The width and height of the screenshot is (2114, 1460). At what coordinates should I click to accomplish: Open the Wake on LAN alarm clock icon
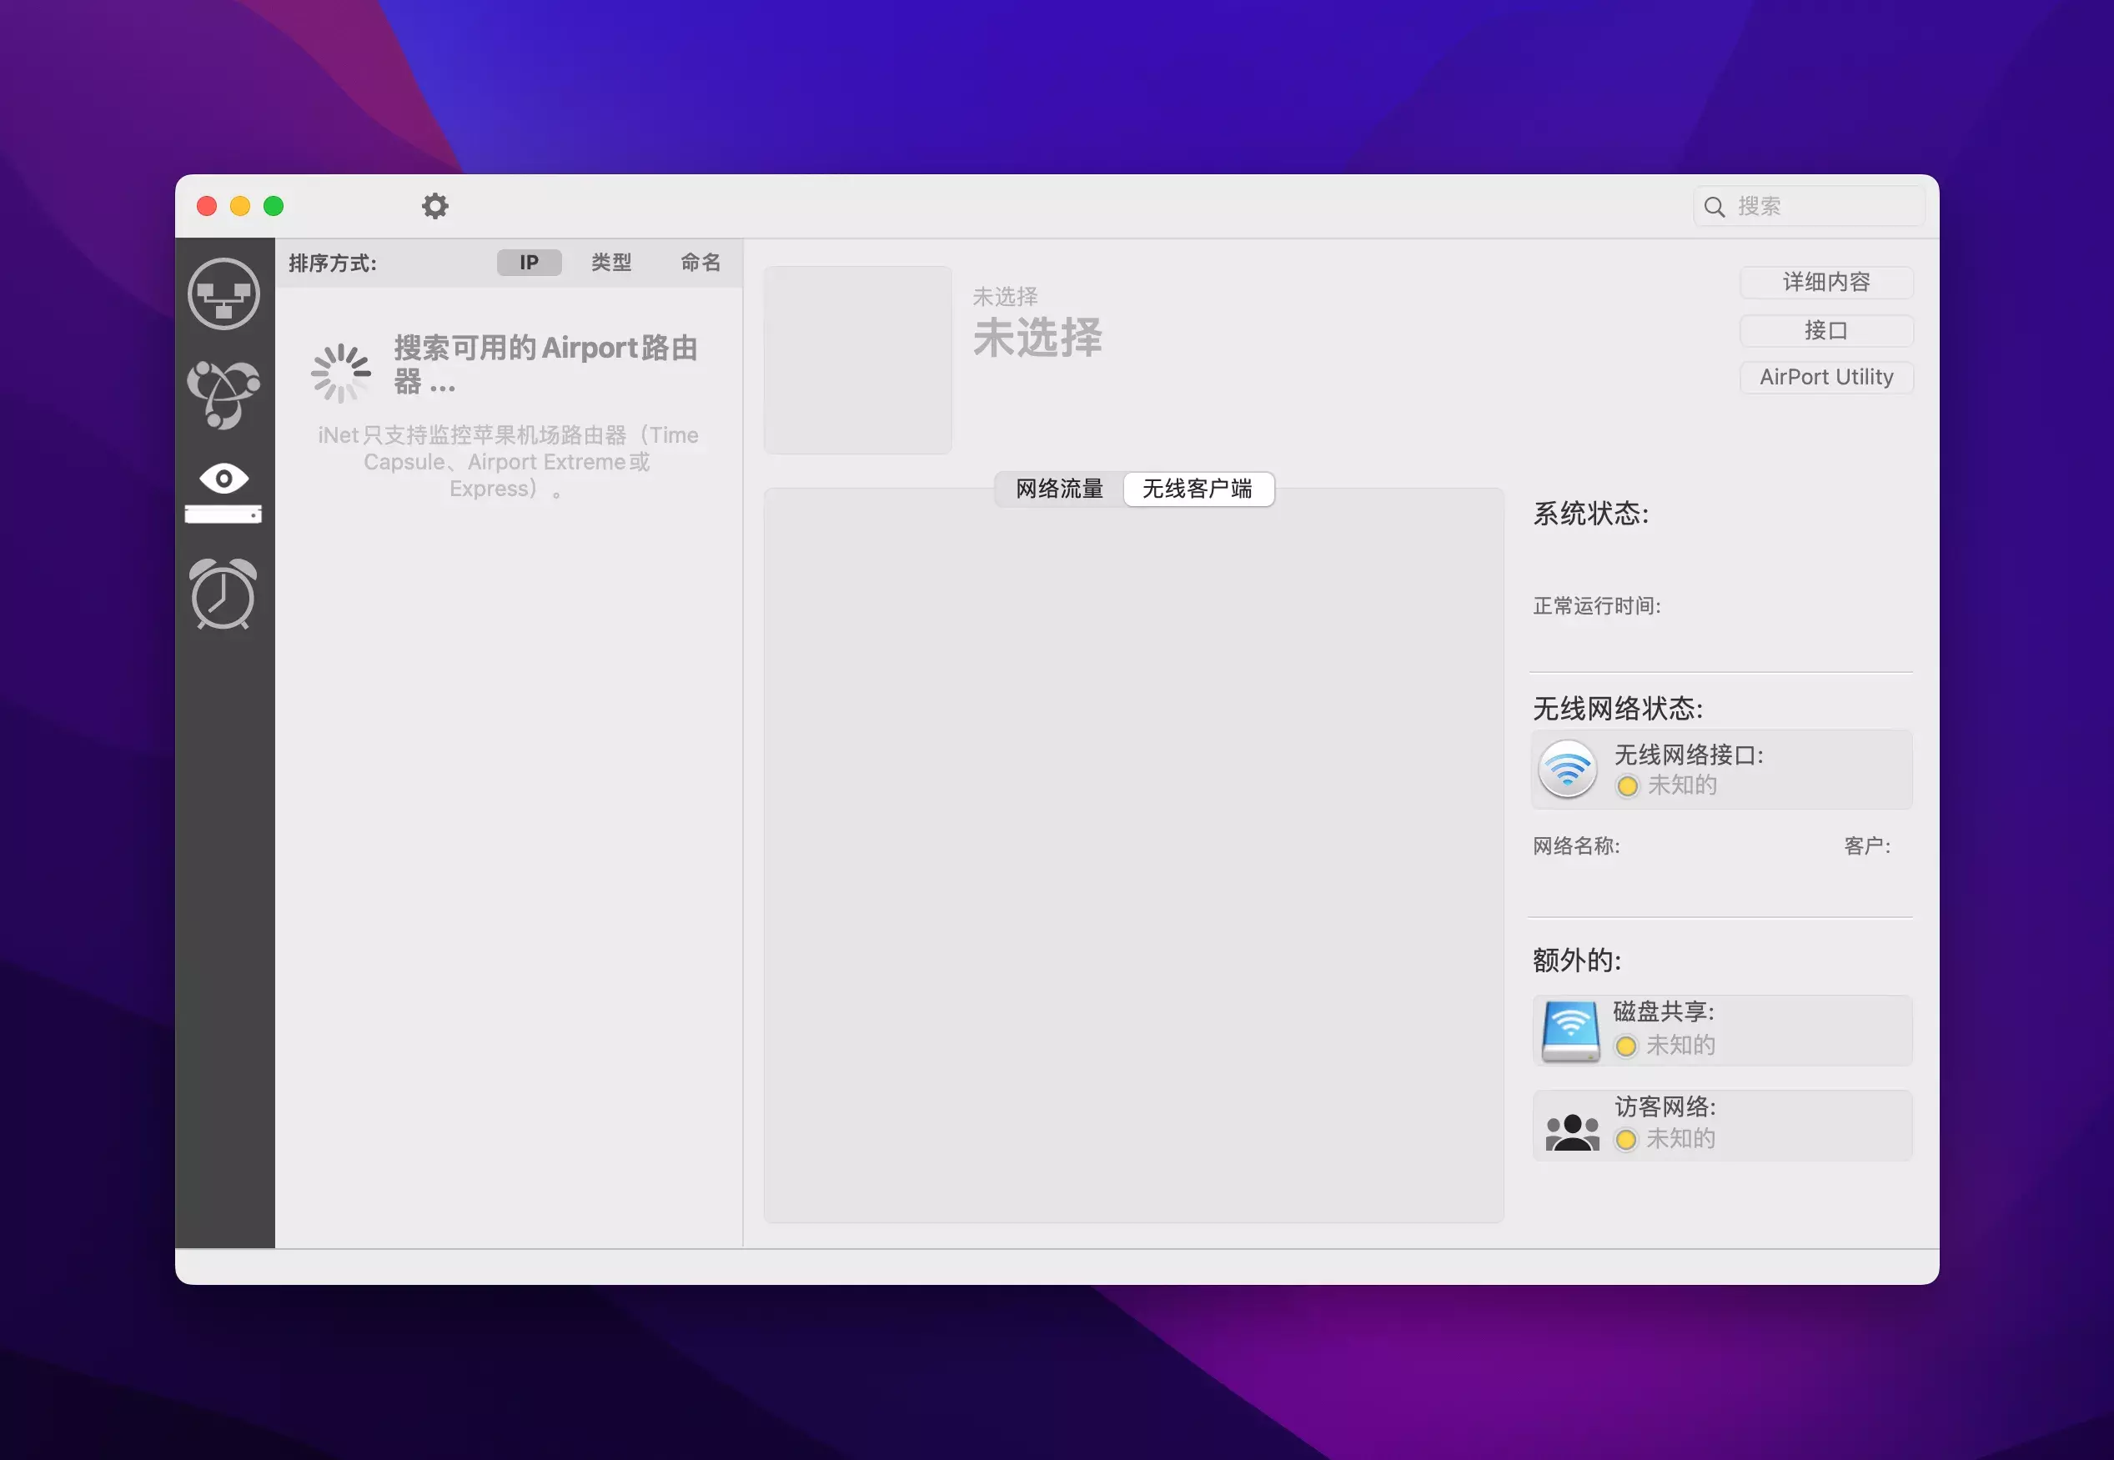point(223,595)
